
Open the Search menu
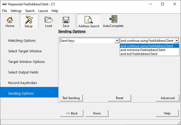[30, 11]
